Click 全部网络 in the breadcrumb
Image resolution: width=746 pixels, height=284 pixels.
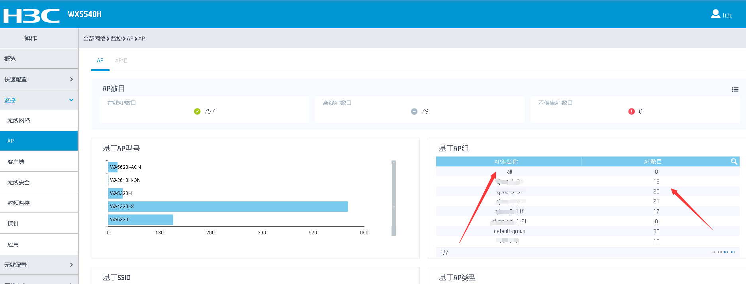[x=94, y=39]
